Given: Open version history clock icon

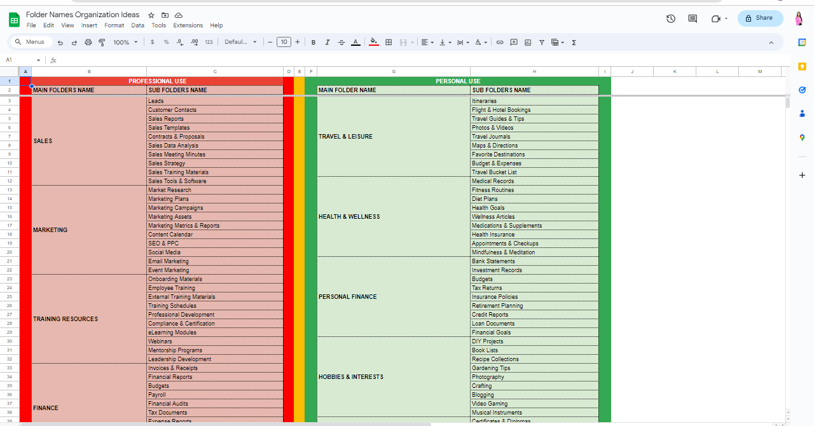Looking at the screenshot, I should pos(670,18).
